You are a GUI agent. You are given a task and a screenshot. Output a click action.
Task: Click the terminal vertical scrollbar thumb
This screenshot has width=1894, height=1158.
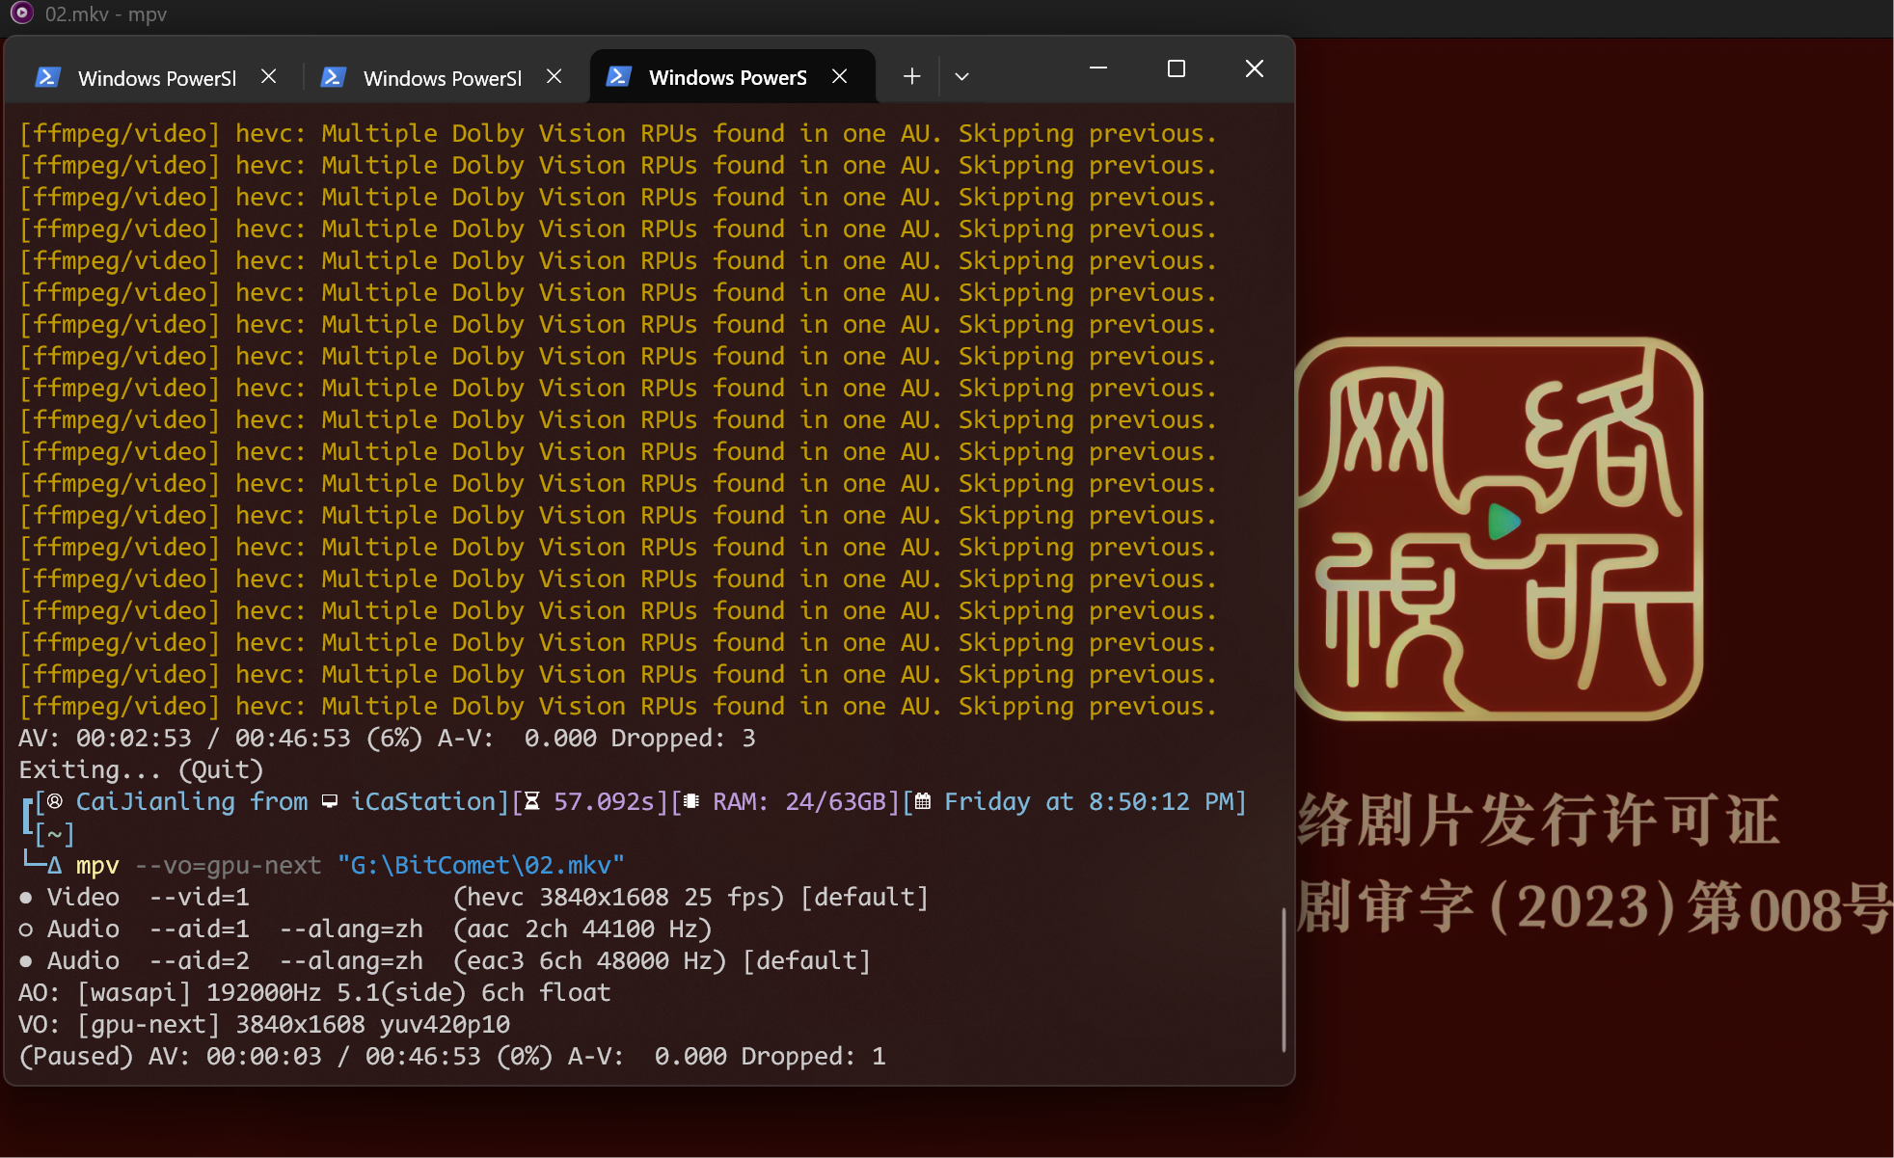coord(1284,979)
